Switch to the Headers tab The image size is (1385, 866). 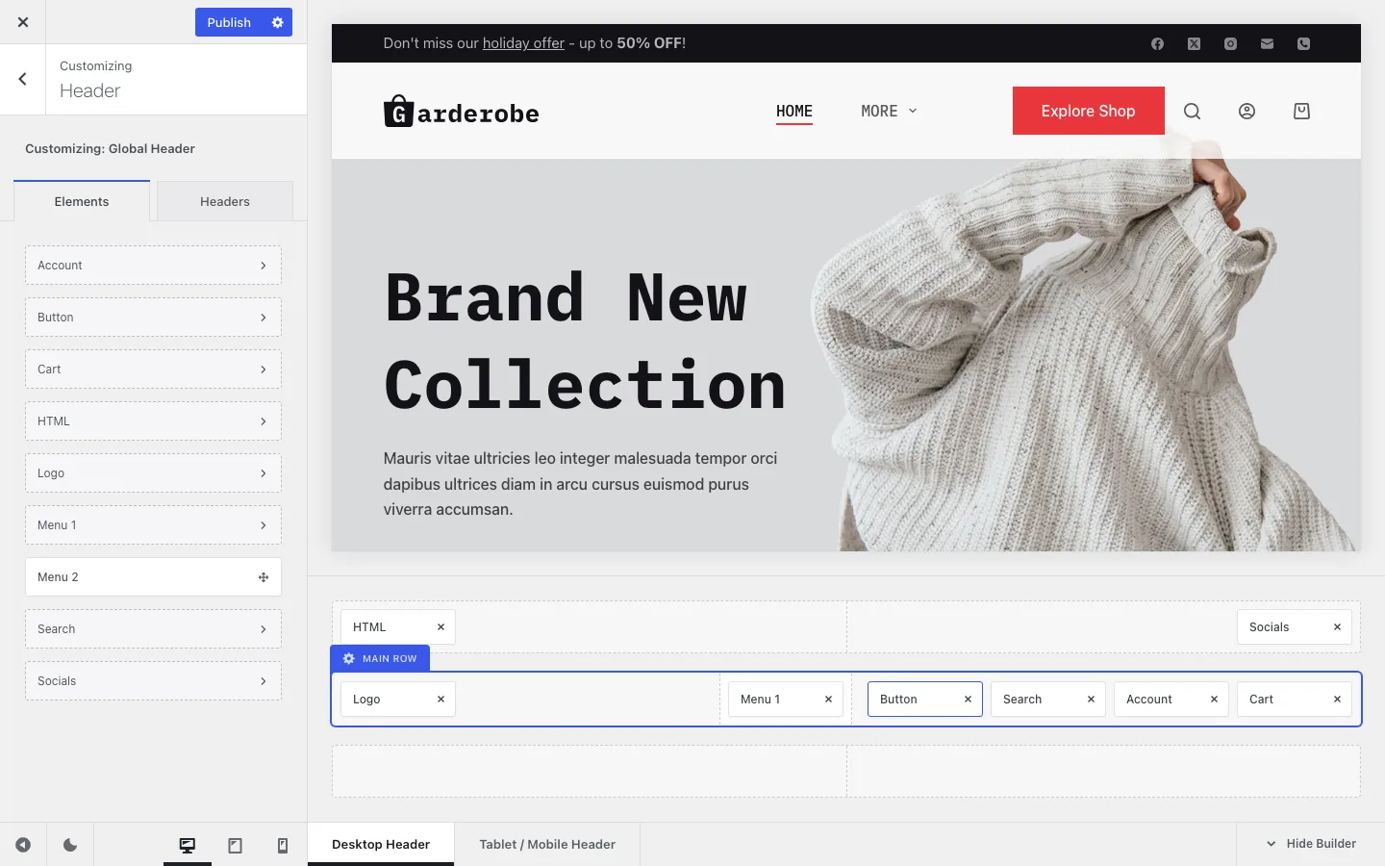coord(225,201)
